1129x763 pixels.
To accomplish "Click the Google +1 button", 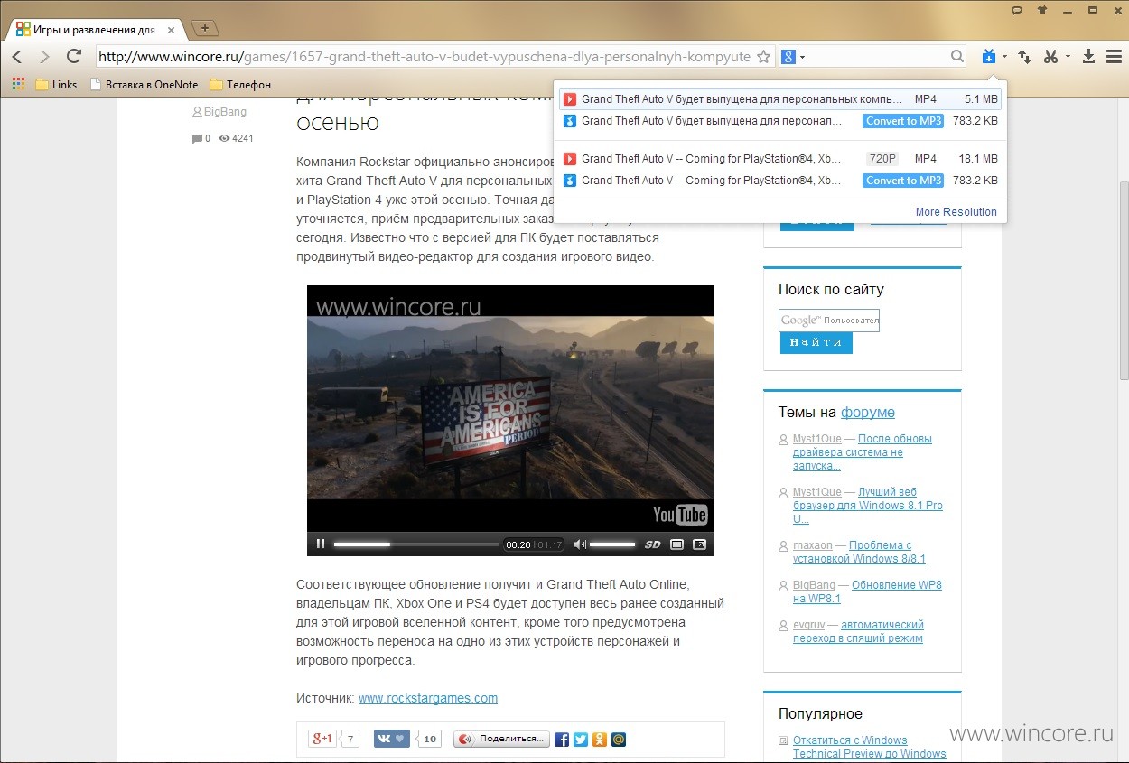I will (x=322, y=739).
